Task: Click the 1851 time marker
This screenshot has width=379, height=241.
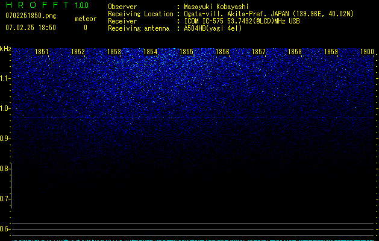Action: 42,52
